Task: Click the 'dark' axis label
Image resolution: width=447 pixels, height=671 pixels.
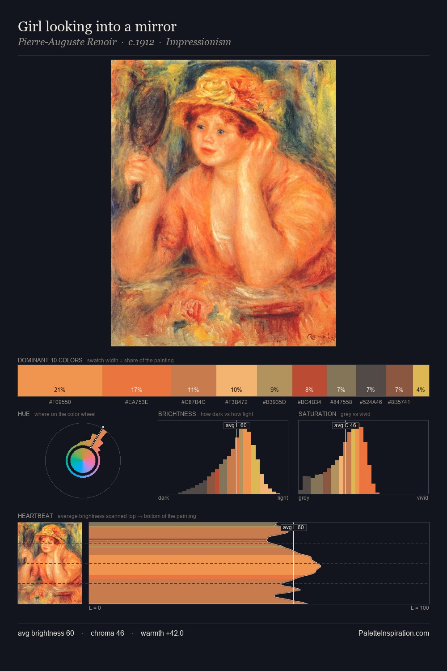Action: pos(164,498)
